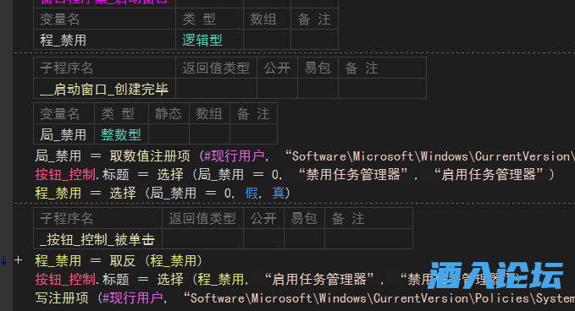575x311 pixels.
Task: Click the 公开 cell for __启动窗口_创建完毕
Action: coord(277,89)
